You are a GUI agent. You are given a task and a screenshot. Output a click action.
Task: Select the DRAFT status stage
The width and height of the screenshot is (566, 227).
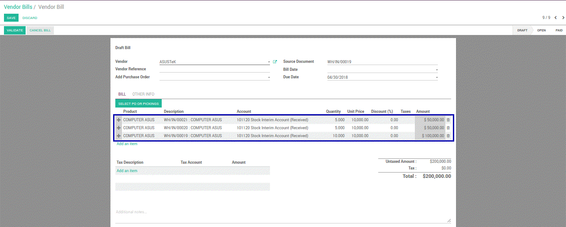click(522, 31)
